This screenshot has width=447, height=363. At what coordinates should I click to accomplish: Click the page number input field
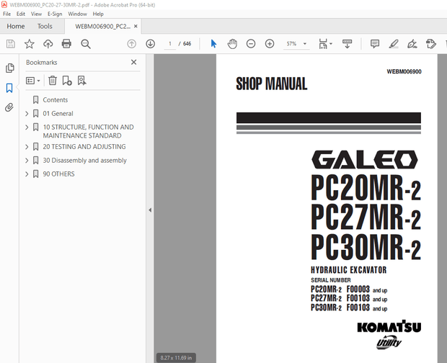(x=170, y=44)
